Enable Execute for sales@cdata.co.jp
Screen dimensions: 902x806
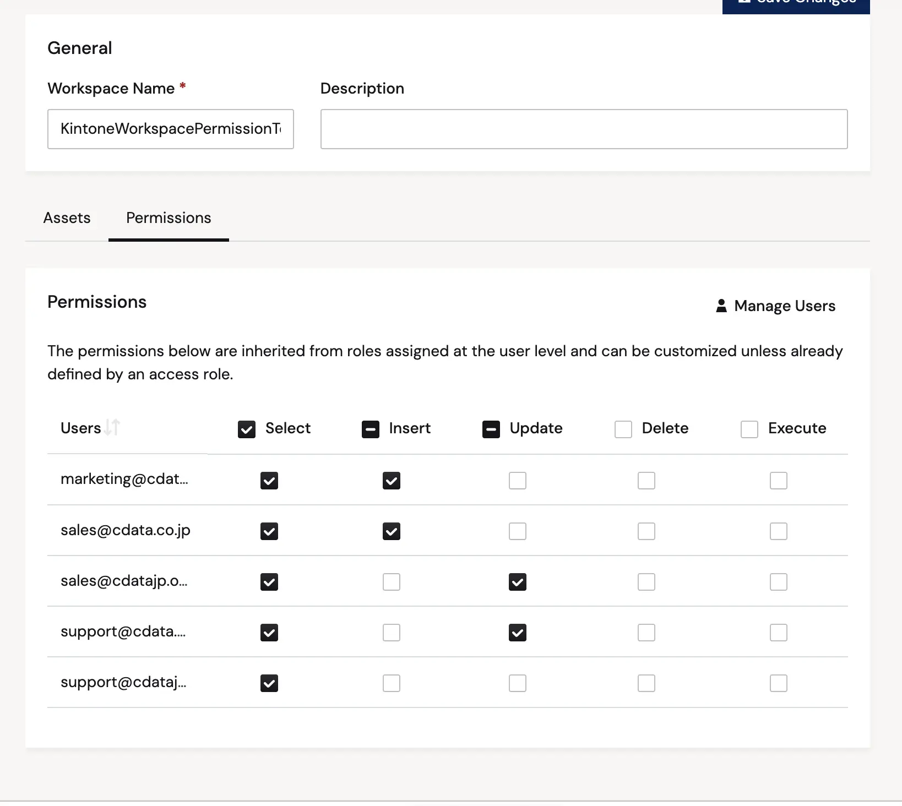[779, 531]
